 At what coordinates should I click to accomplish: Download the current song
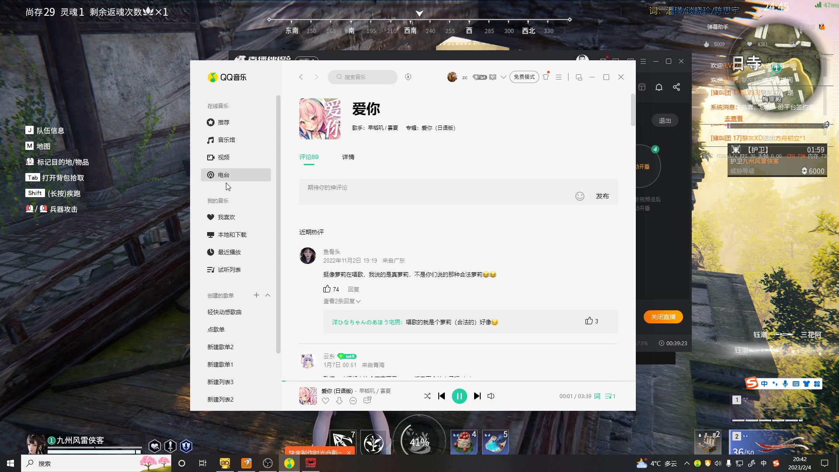(340, 401)
